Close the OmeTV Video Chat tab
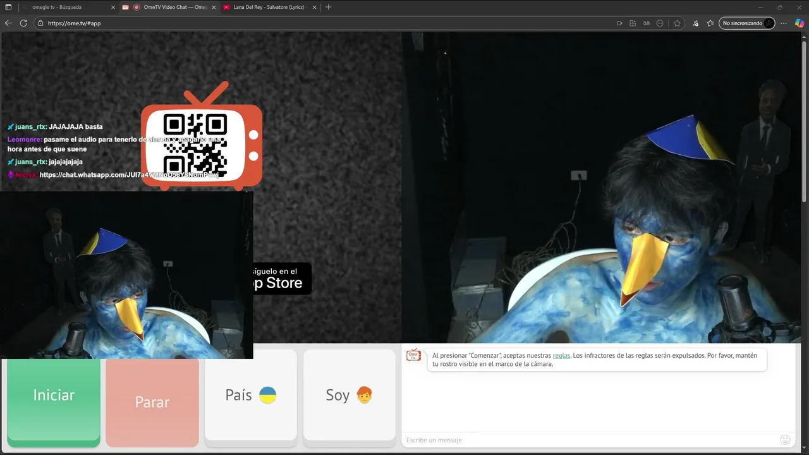The image size is (809, 455). tap(214, 7)
